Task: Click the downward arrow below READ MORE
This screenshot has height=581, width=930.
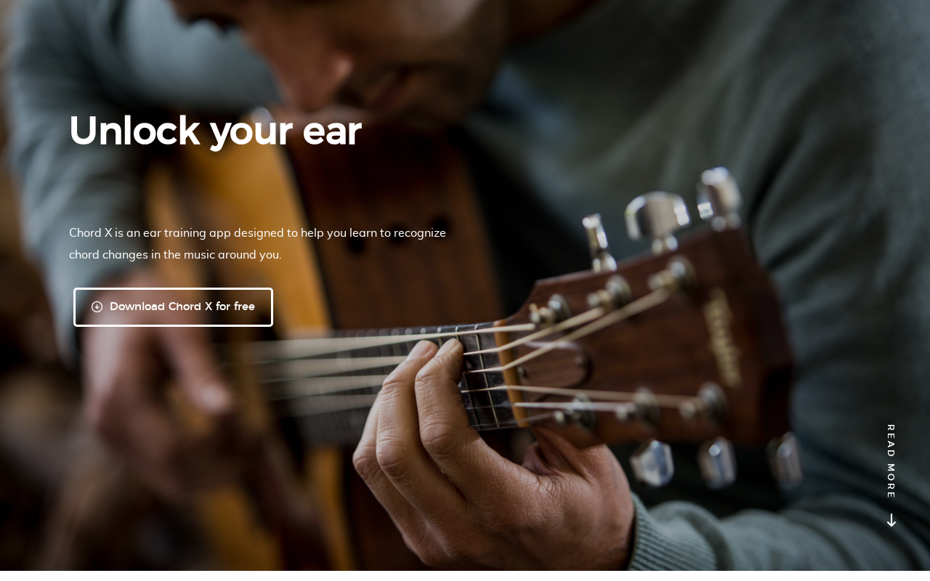Action: 891,520
